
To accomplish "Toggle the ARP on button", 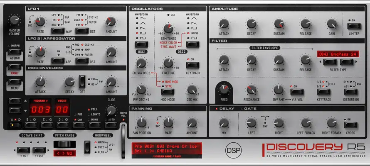I will 58,61.
